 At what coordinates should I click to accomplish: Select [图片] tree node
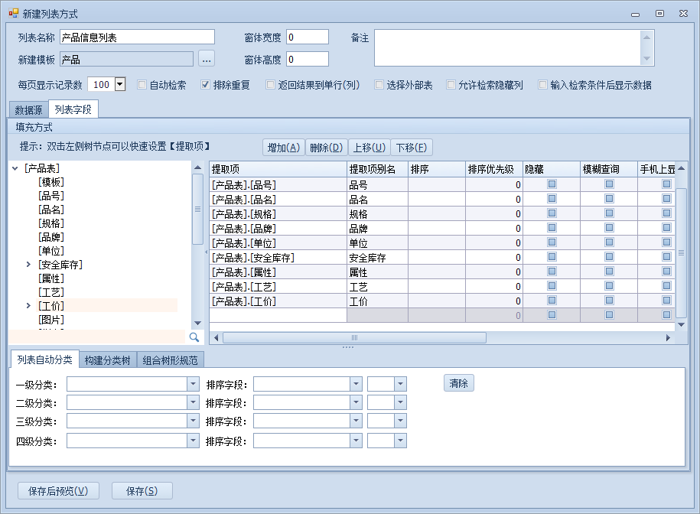(51, 320)
